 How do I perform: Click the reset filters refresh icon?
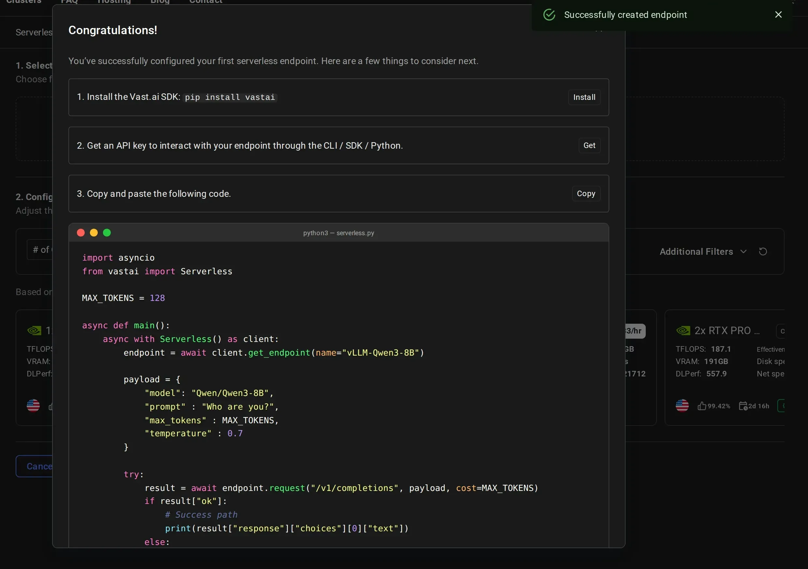point(763,251)
